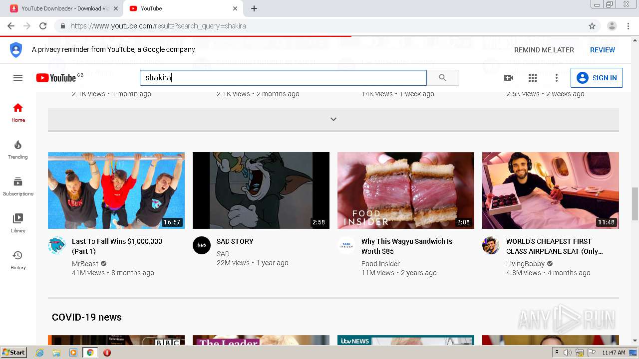Click the search box containing shakira
This screenshot has width=639, height=359.
(283, 78)
